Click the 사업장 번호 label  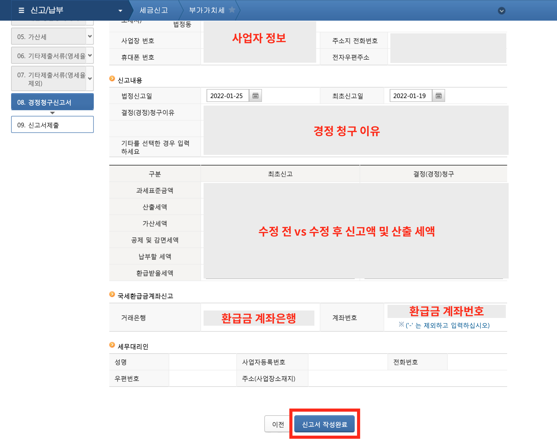point(138,41)
